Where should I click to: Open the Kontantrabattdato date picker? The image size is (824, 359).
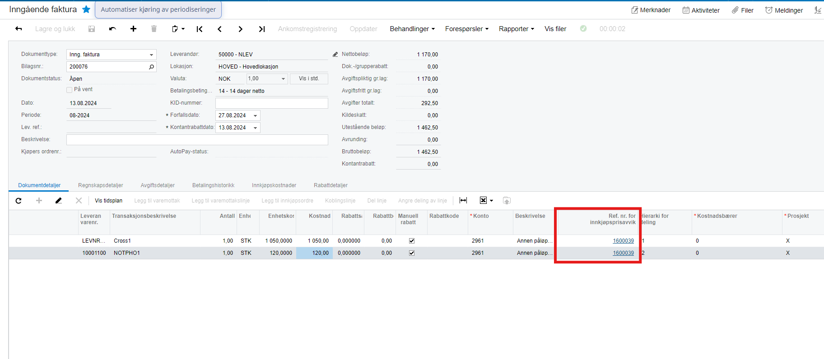[x=255, y=128]
